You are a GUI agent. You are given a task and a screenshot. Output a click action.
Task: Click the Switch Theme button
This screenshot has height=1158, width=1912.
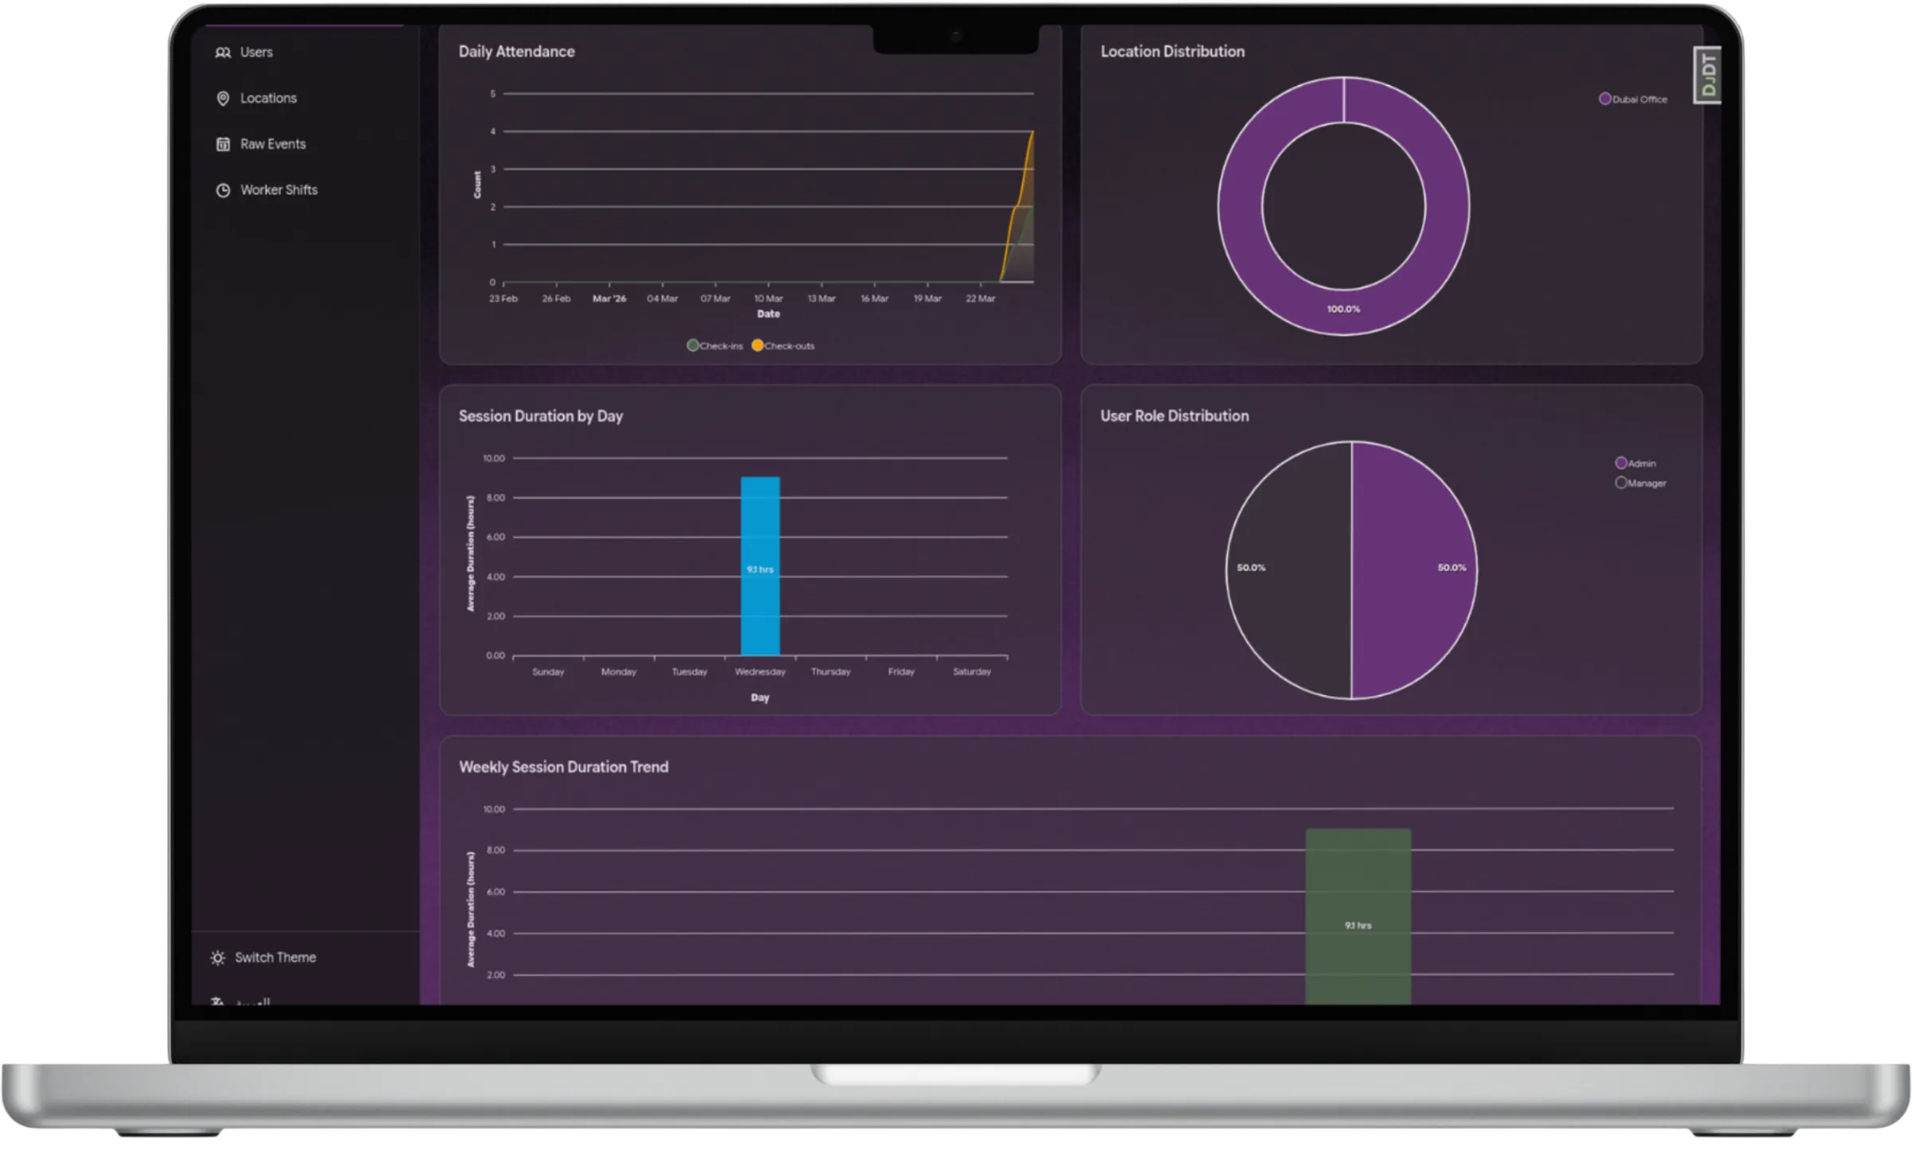tap(275, 958)
